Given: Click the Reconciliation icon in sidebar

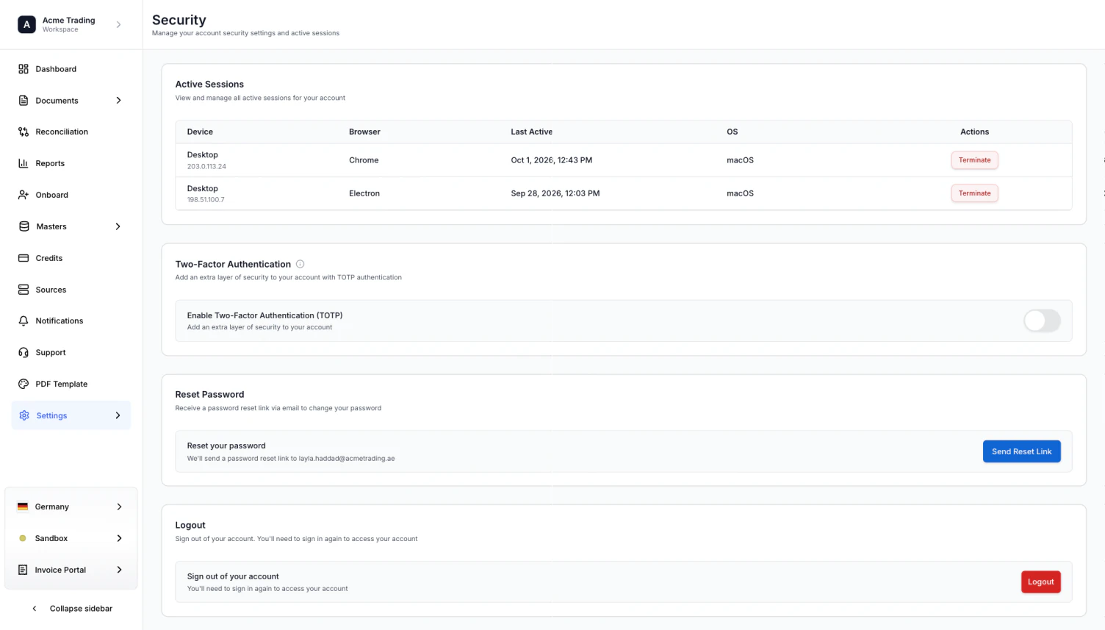Looking at the screenshot, I should click(x=24, y=132).
